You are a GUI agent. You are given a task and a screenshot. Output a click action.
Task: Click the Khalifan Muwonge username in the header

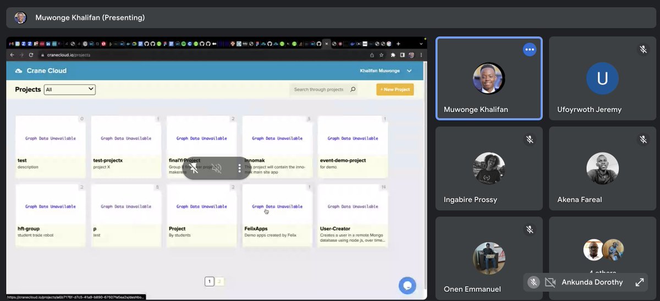381,71
